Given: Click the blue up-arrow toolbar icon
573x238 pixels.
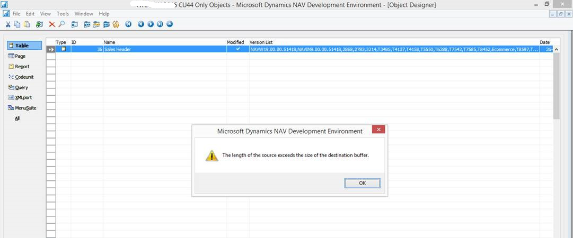Looking at the screenshot, I should pos(170,24).
